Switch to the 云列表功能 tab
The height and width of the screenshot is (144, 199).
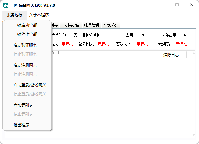(x=71, y=25)
